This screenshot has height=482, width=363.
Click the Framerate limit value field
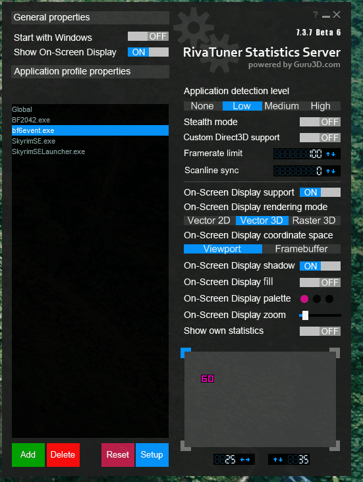298,153
